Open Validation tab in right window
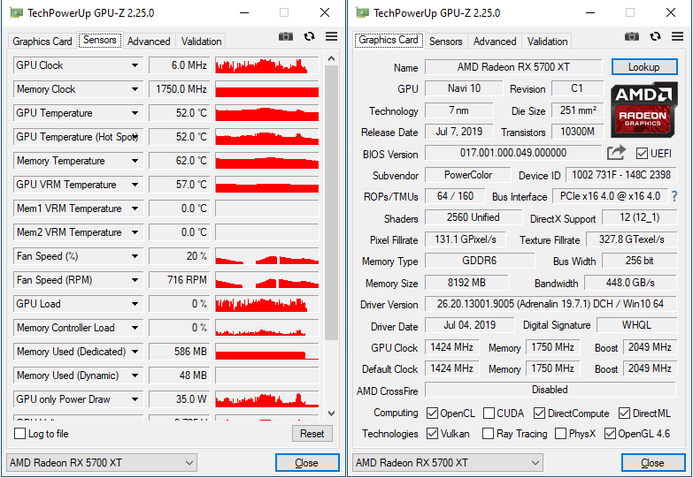The width and height of the screenshot is (693, 478). pos(547,41)
